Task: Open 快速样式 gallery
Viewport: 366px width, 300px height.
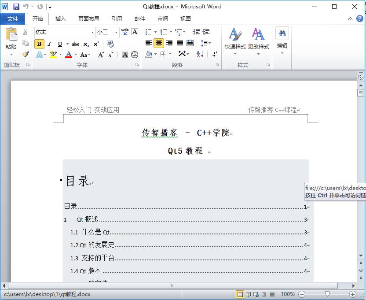Action: click(x=235, y=41)
